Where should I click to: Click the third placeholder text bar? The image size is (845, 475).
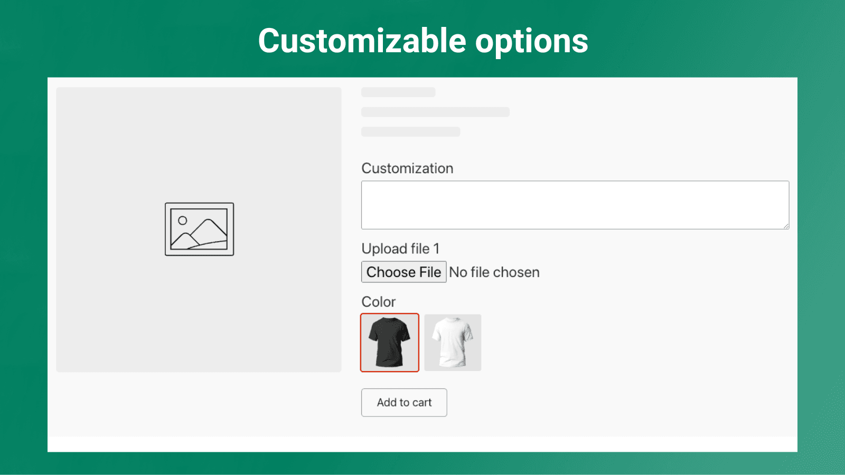pos(411,131)
